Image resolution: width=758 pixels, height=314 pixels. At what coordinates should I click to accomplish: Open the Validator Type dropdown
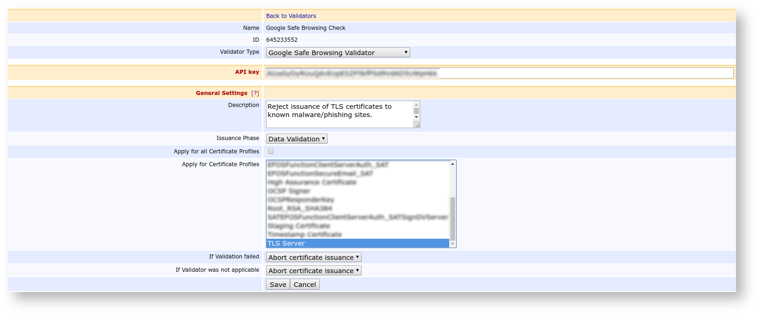338,52
